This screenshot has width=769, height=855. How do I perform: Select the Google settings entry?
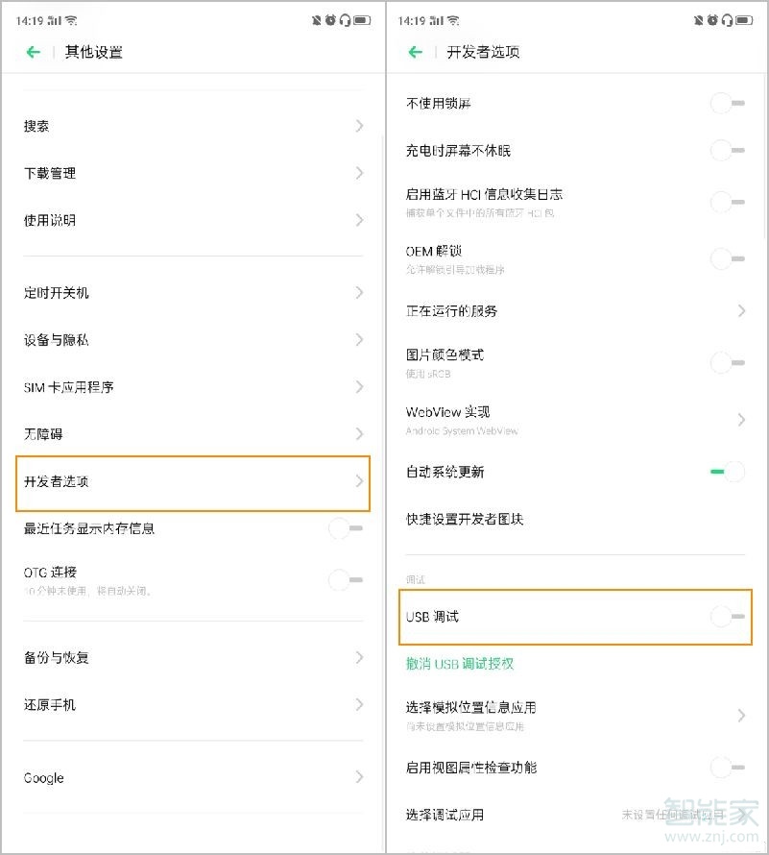coord(192,777)
